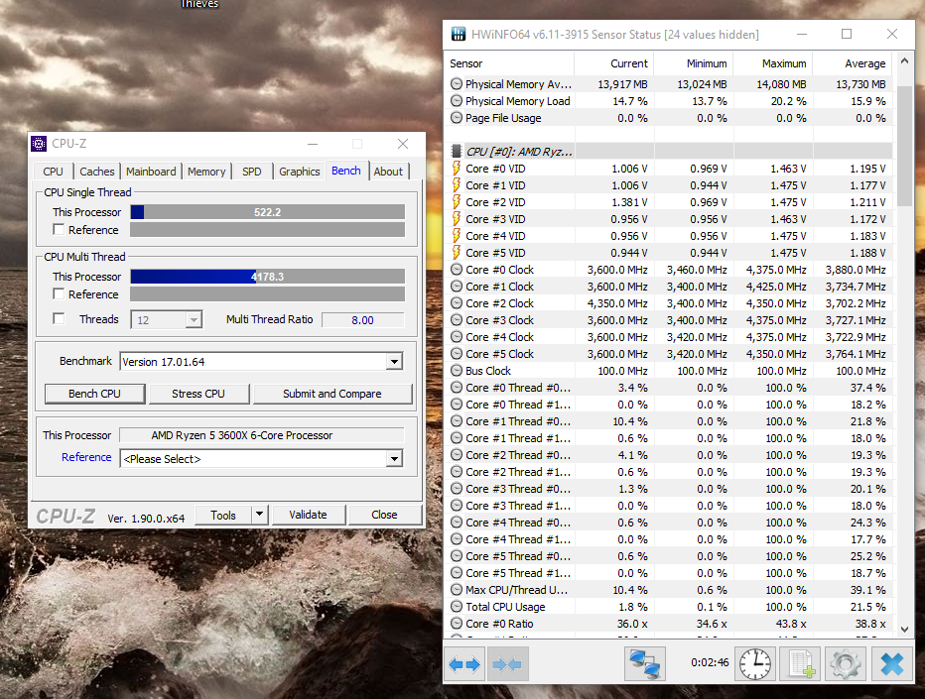The width and height of the screenshot is (925, 699).
Task: Click the blue X icon to close sensors
Action: click(x=891, y=664)
